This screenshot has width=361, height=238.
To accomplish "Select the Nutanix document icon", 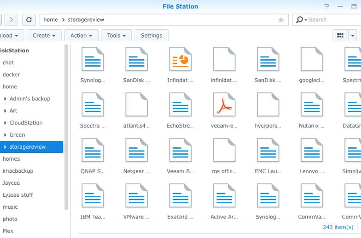I will coord(312,105).
